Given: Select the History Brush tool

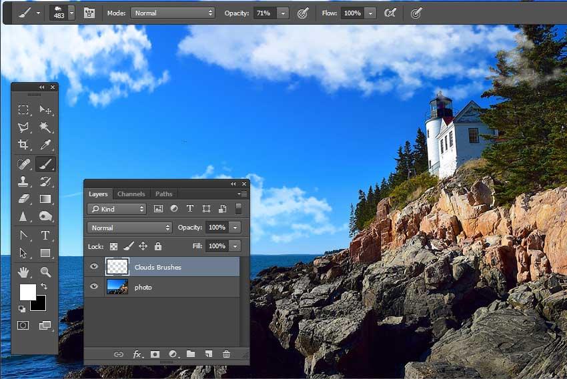Looking at the screenshot, I should [45, 181].
